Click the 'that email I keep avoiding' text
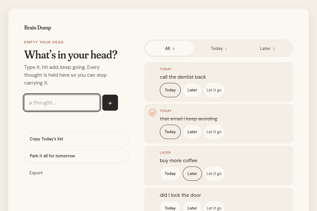Viewport: 317px width, 211px height. 189,119
